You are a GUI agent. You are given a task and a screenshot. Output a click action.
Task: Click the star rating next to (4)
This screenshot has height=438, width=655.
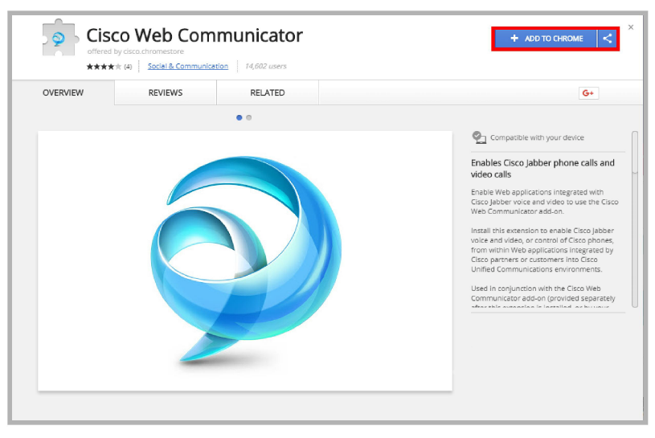pos(104,67)
